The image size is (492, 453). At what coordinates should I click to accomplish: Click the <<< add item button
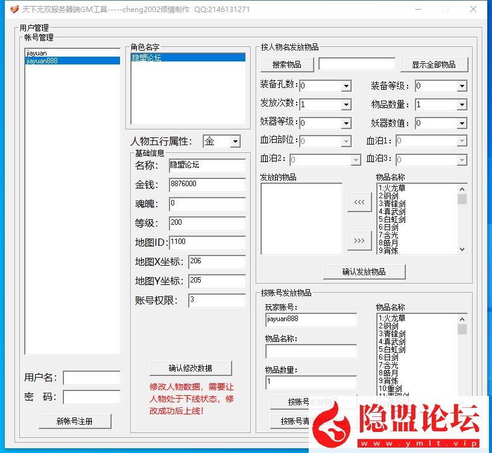[x=359, y=202]
